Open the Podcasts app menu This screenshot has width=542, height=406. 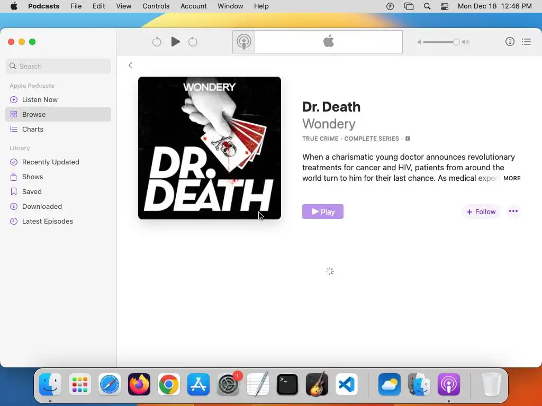(x=43, y=6)
